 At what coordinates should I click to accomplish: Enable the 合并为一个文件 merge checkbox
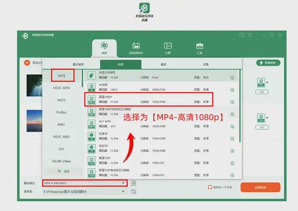click(210, 187)
